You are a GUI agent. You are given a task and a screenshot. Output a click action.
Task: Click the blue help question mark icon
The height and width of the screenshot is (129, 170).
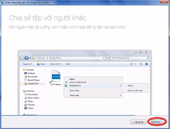147,64
